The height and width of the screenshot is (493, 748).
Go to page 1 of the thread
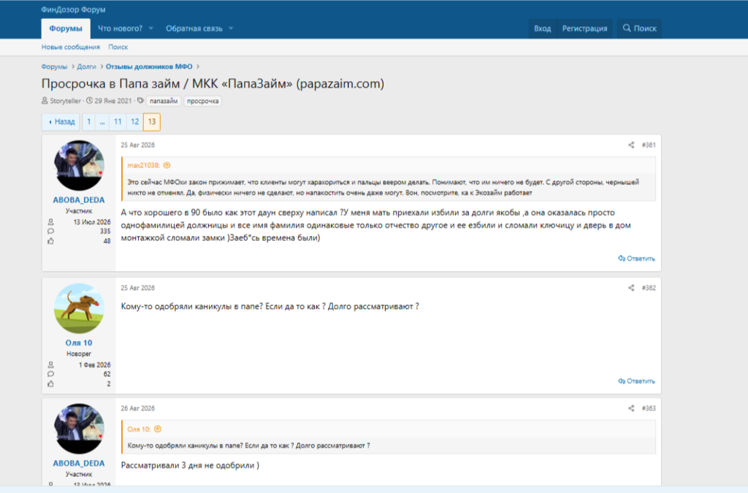point(88,122)
